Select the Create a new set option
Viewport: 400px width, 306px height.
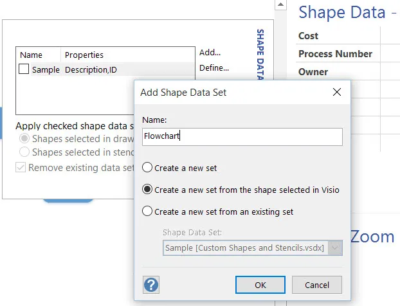pyautogui.click(x=147, y=168)
